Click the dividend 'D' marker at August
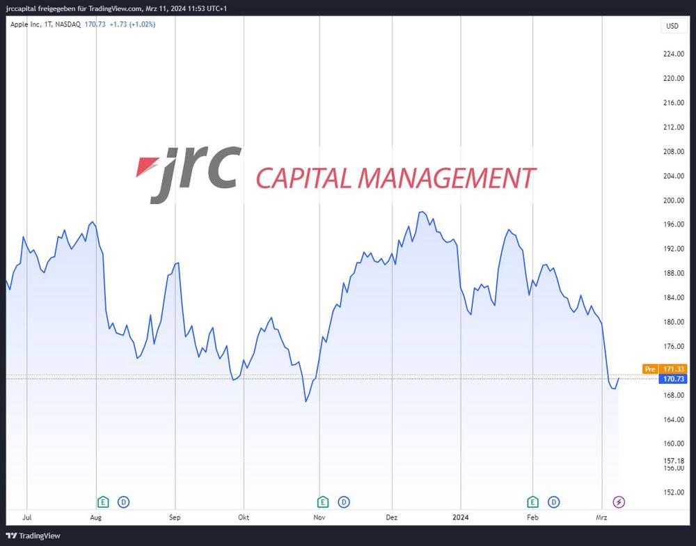696x546 pixels. point(123,502)
